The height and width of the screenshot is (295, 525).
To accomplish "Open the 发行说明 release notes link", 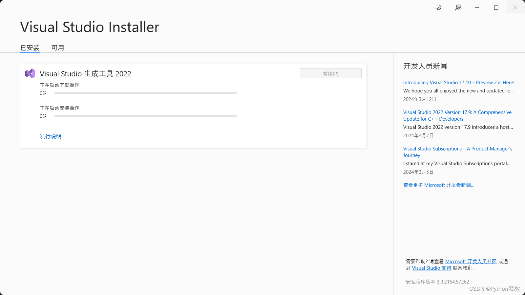I will pos(51,136).
